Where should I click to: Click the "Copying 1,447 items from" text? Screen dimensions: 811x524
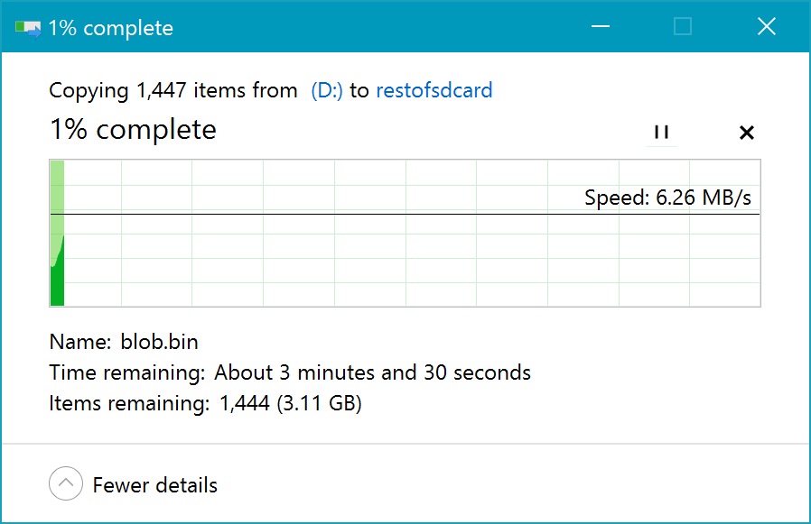(172, 90)
